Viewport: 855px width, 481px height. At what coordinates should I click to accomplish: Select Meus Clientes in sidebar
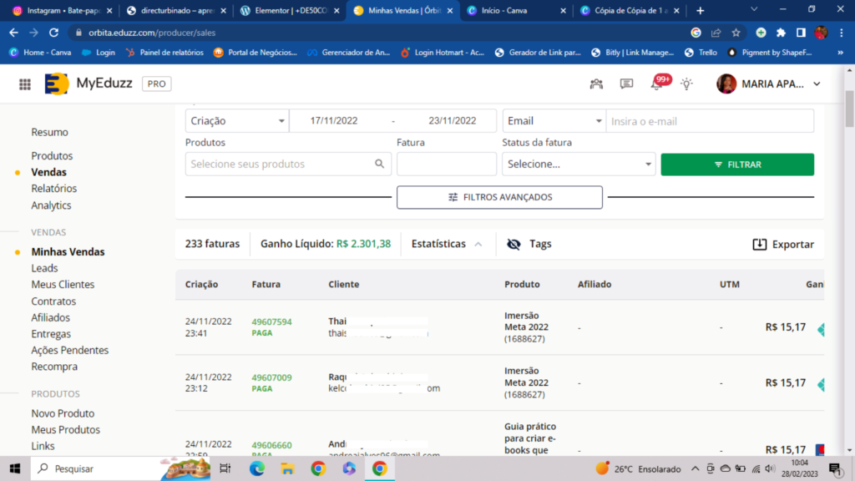point(63,285)
